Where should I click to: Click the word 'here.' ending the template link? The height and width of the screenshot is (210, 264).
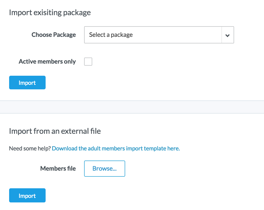coord(174,148)
